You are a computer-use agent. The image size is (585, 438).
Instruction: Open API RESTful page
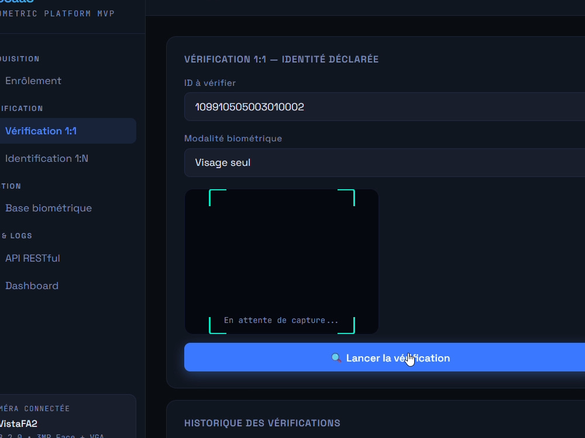point(32,258)
